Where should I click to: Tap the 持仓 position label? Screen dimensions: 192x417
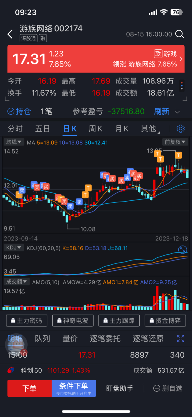click(23, 111)
